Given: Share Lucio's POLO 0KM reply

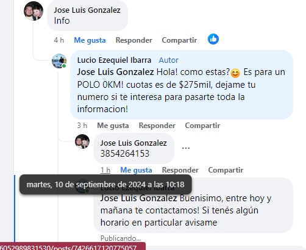Looking at the screenshot, I should tap(202, 126).
